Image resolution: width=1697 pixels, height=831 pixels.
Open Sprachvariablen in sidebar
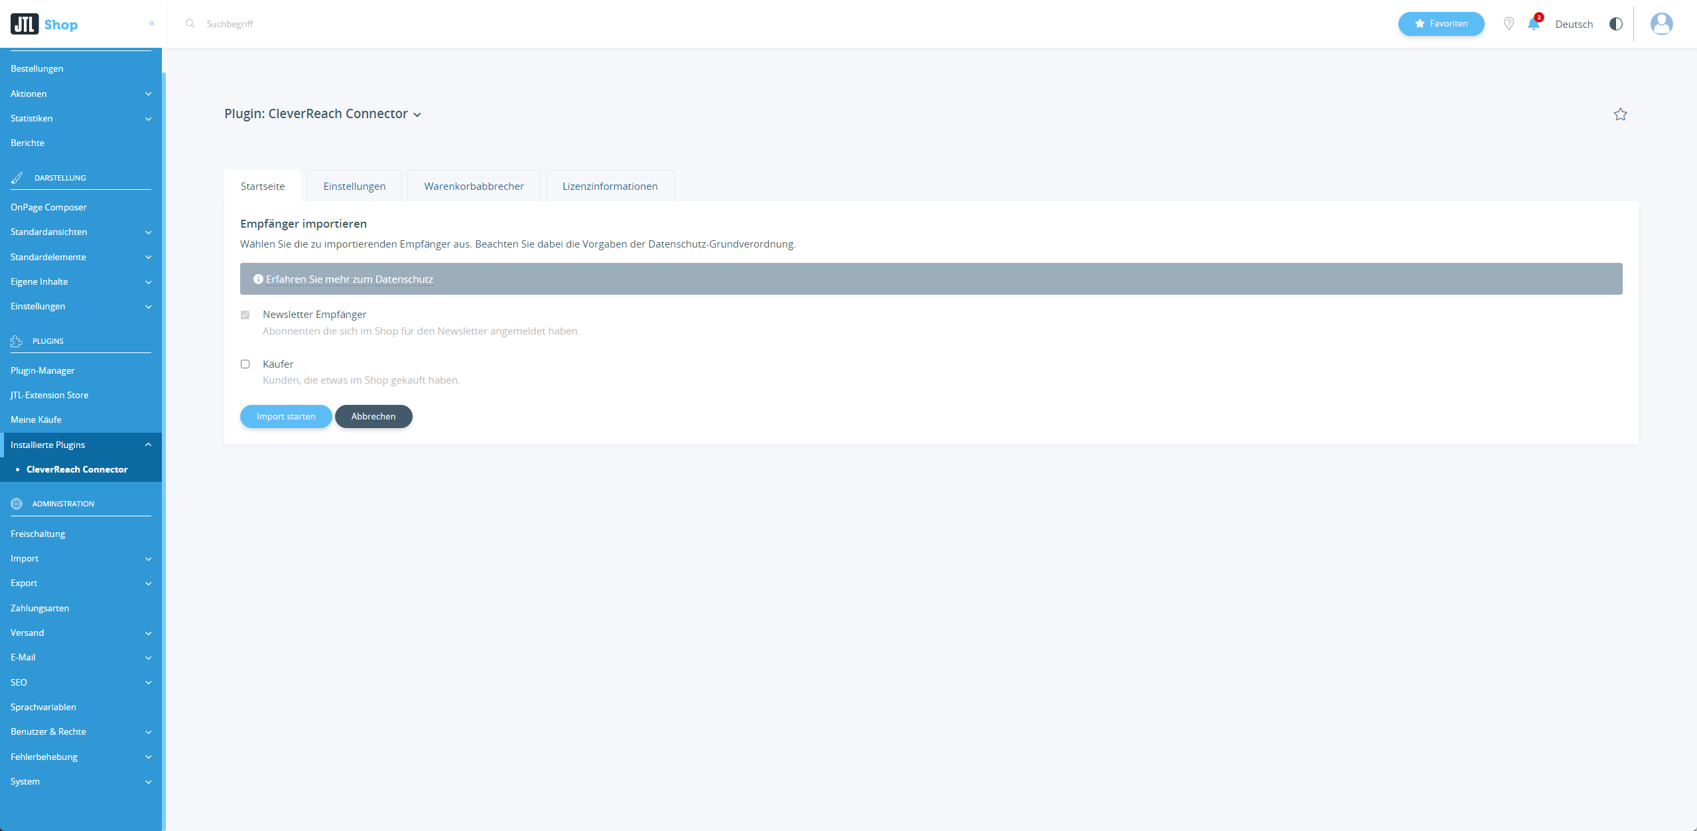point(43,707)
